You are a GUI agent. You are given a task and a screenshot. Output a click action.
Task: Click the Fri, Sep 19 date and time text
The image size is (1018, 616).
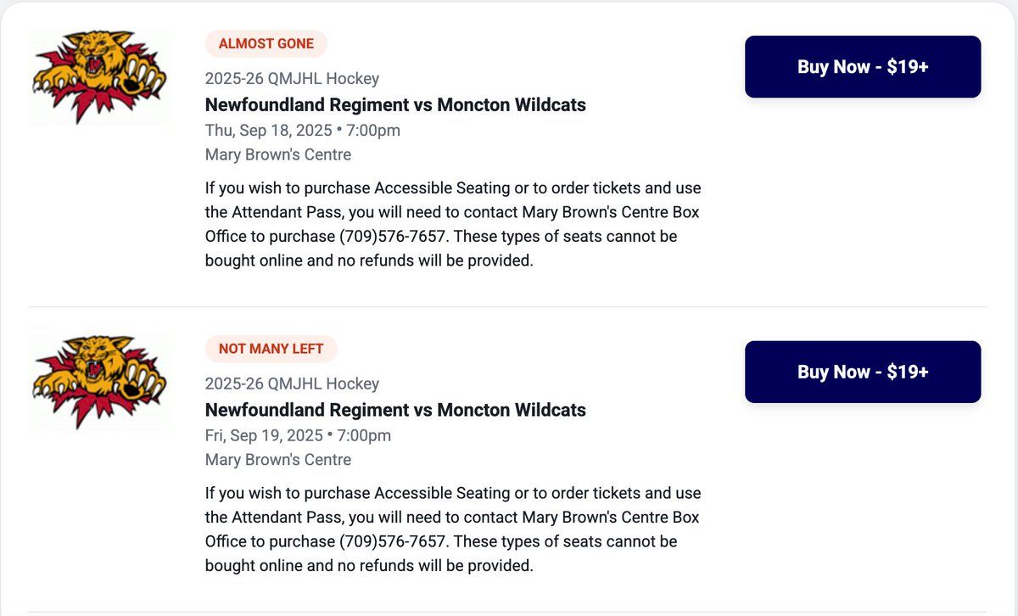(x=297, y=434)
